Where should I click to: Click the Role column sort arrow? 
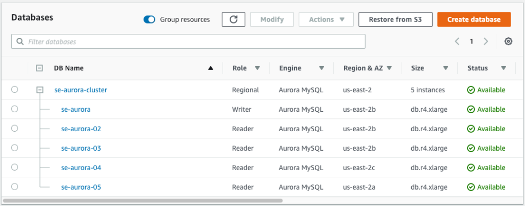pyautogui.click(x=257, y=68)
